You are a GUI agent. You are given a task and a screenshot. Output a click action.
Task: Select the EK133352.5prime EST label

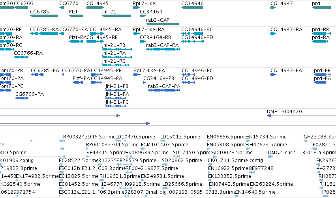click(229, 176)
